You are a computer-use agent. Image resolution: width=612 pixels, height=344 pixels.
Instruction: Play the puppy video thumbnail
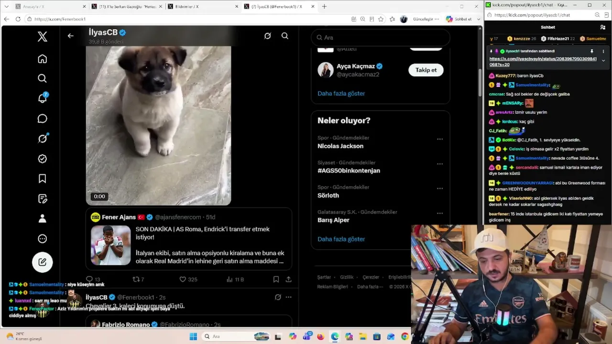[158, 126]
